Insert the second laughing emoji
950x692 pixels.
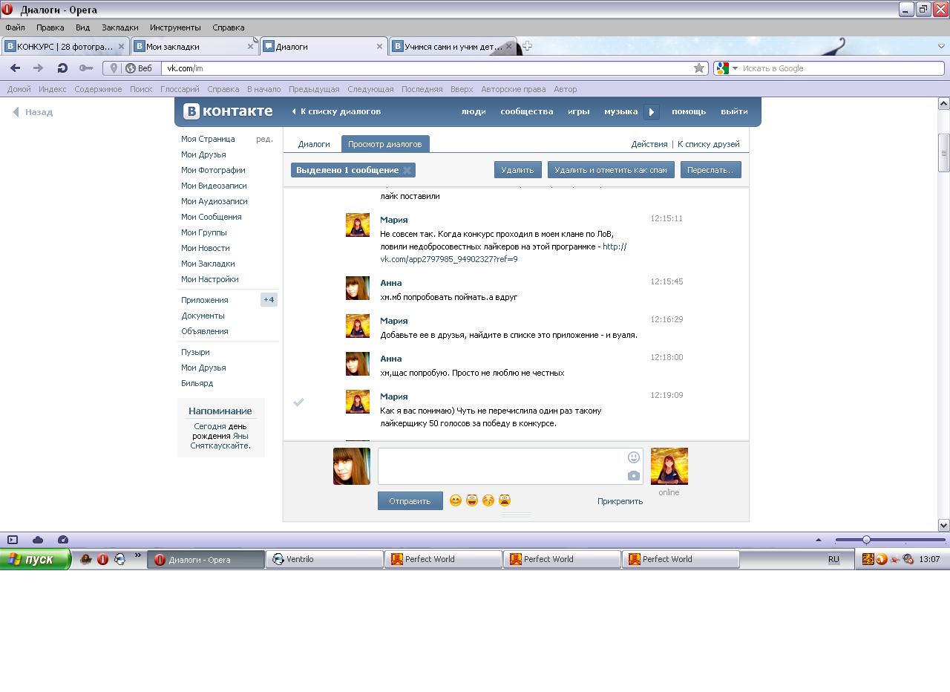pos(472,500)
